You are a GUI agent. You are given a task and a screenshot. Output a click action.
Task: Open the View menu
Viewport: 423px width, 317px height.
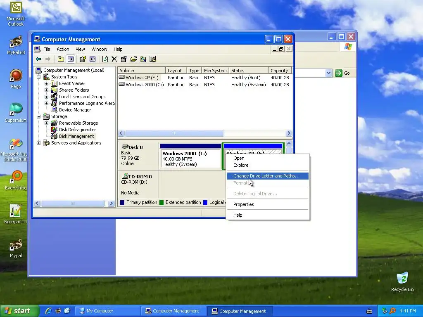[x=80, y=49]
